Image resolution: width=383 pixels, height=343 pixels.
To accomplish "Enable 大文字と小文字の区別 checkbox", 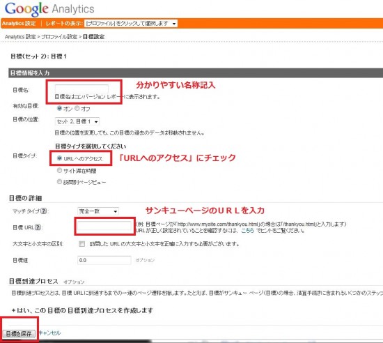I will (x=82, y=244).
